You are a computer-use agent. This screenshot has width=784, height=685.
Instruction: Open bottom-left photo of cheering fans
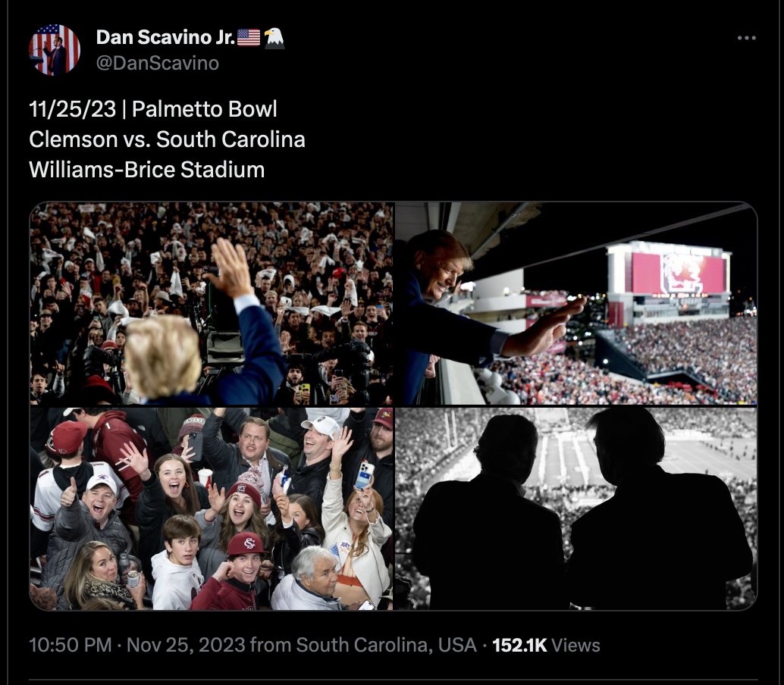coord(211,508)
